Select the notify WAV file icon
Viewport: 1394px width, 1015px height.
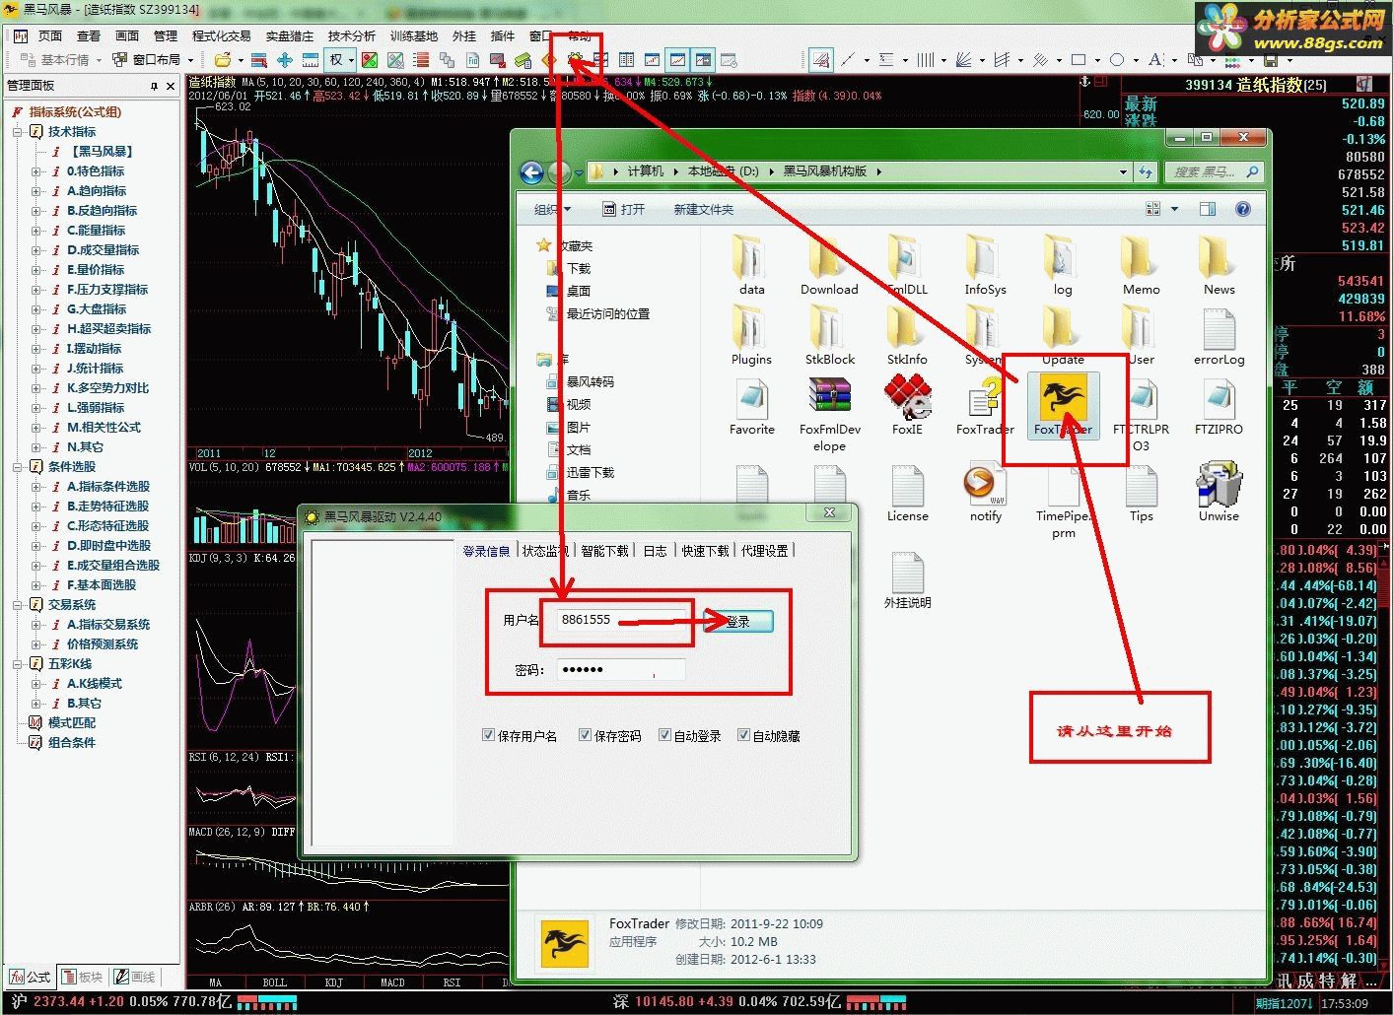point(985,492)
